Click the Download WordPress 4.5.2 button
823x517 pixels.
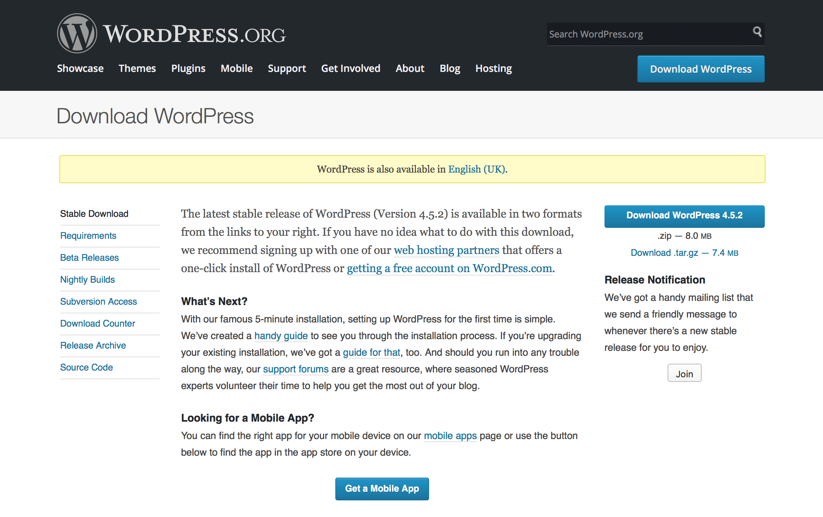(684, 215)
